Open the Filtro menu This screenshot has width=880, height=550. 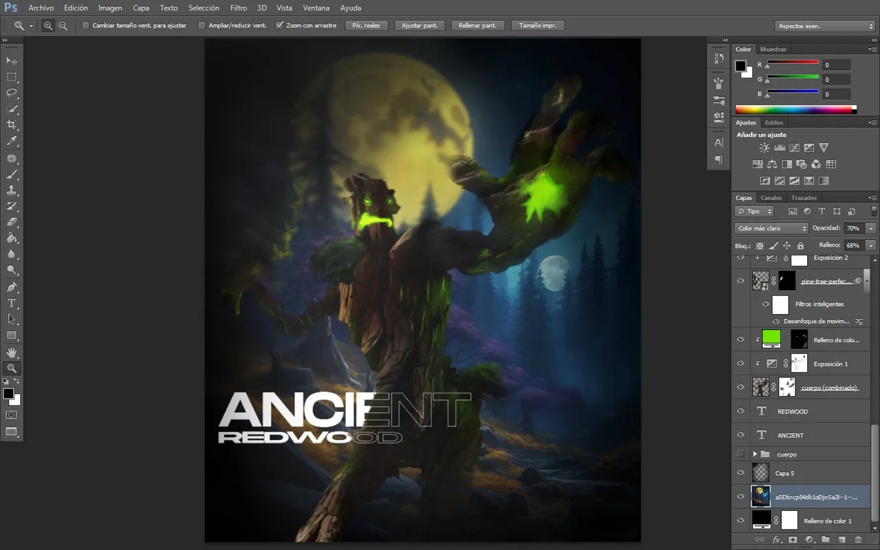tap(239, 8)
